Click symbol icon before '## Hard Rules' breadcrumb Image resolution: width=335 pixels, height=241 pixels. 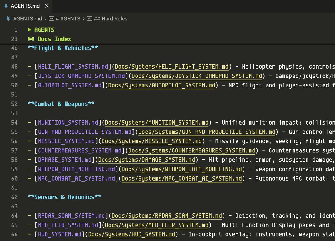(90, 19)
